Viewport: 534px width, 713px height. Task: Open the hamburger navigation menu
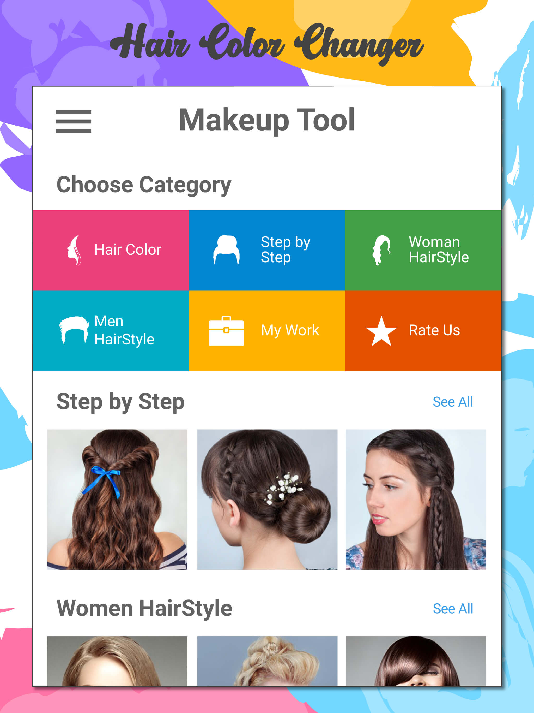pos(74,121)
